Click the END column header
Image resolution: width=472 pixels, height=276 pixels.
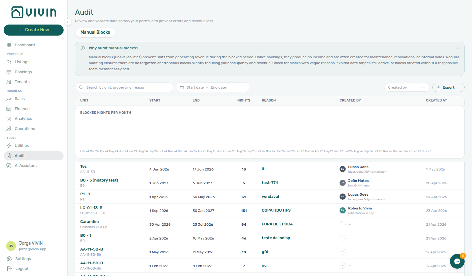click(196, 101)
